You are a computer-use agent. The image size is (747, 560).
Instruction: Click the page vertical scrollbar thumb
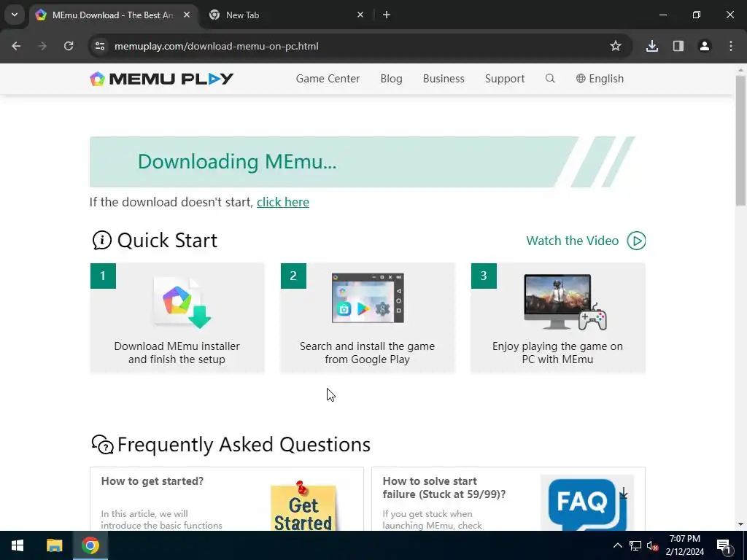tap(740, 141)
